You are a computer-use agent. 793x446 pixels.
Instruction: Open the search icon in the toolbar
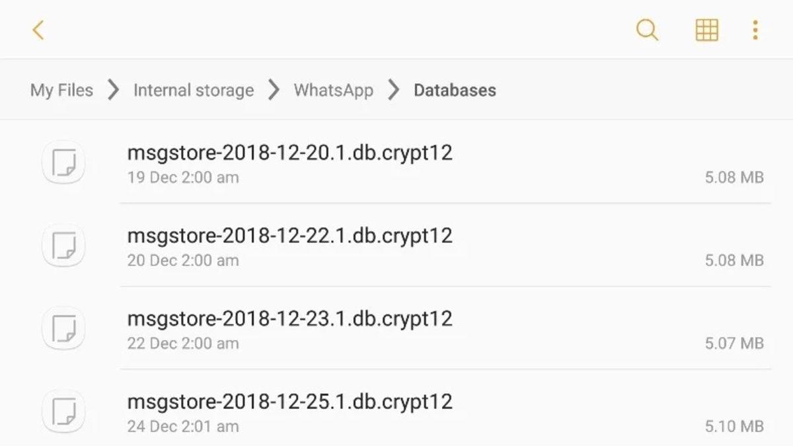[647, 30]
